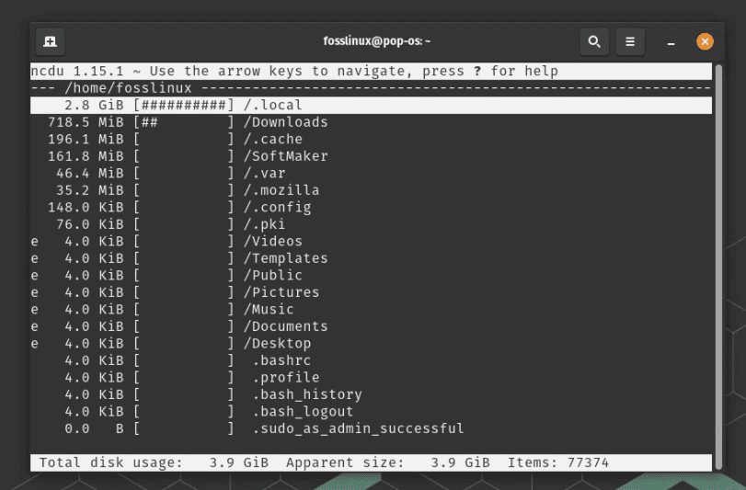Image resolution: width=746 pixels, height=490 pixels.
Task: Select the /Templates directory row
Action: [371, 258]
